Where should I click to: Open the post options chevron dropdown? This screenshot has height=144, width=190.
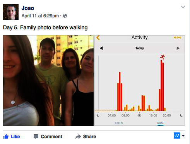183,7
